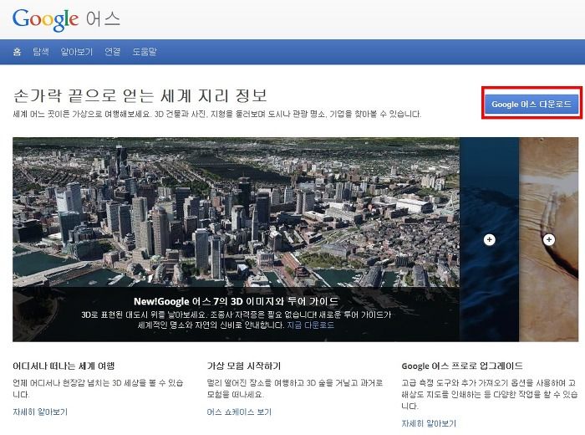Screen dimensions: 585x435
Task: Open the 홈 navigation tab
Action: [x=17, y=52]
